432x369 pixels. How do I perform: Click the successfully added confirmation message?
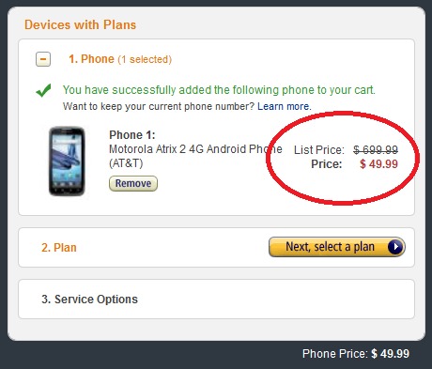[x=219, y=90]
